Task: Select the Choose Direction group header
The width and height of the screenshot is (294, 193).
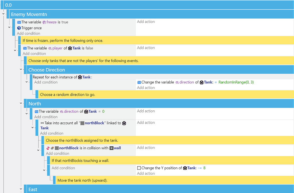Action: pos(46,69)
